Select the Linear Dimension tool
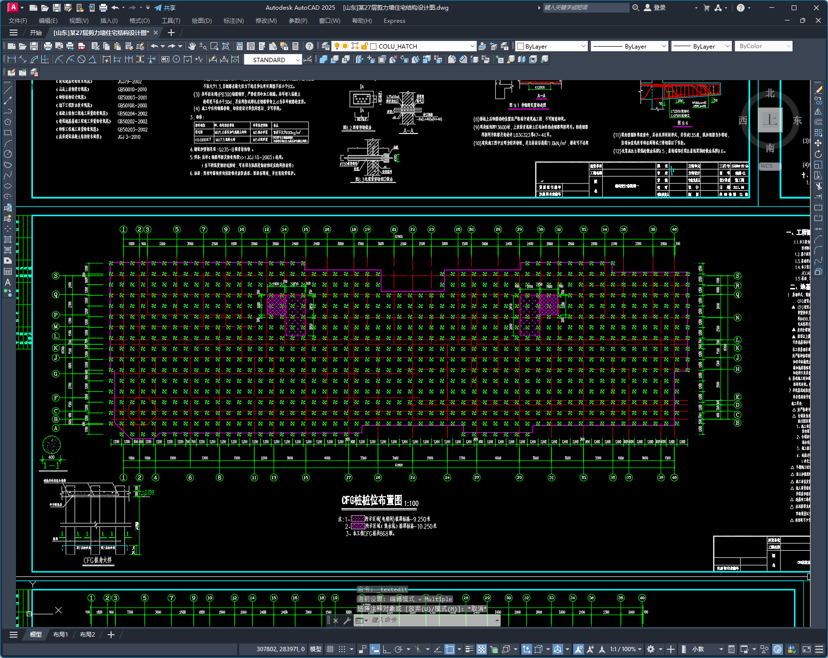 tap(12, 59)
